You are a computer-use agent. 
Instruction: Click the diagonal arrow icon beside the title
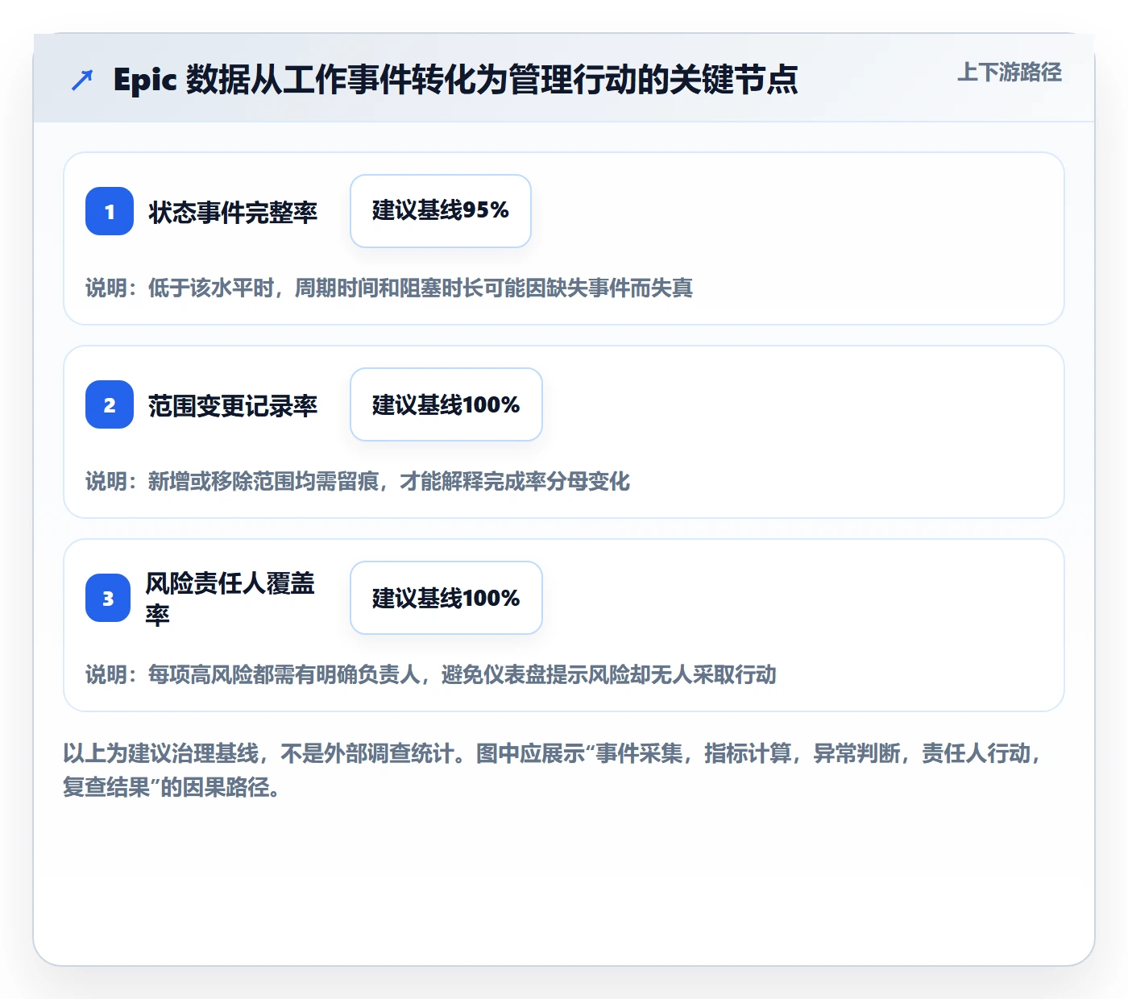[82, 80]
